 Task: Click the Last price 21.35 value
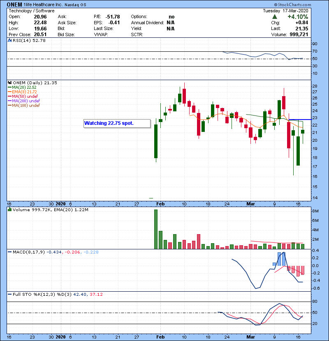pos(301,28)
